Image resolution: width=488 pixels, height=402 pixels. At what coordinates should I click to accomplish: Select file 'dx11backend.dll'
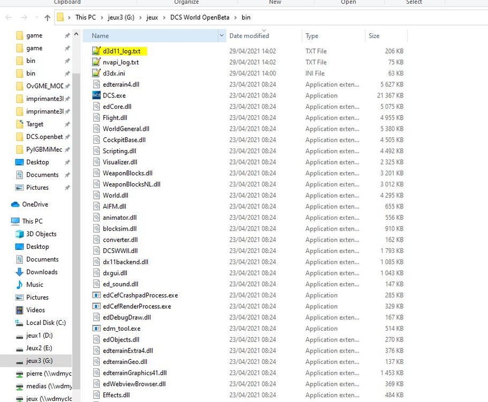(125, 262)
